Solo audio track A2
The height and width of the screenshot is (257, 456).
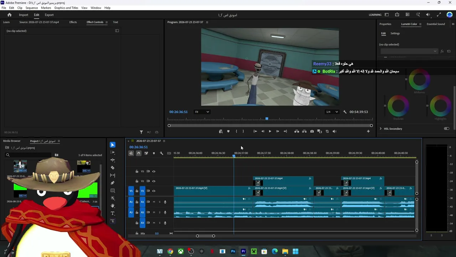pyautogui.click(x=160, y=212)
